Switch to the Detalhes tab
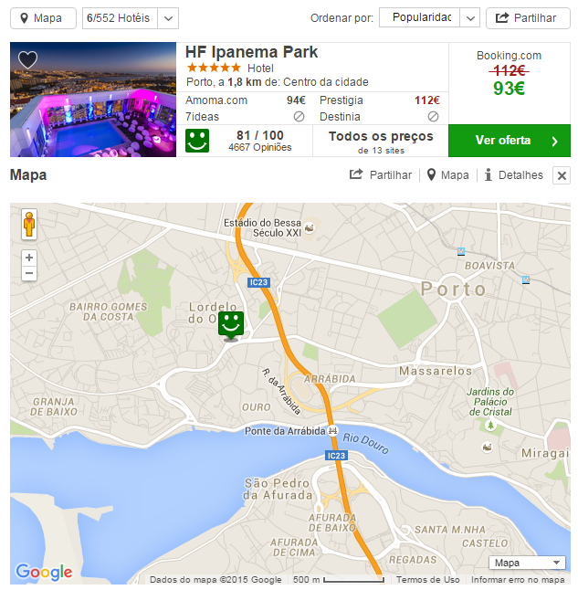Image resolution: width=578 pixels, height=590 pixels. pyautogui.click(x=514, y=175)
